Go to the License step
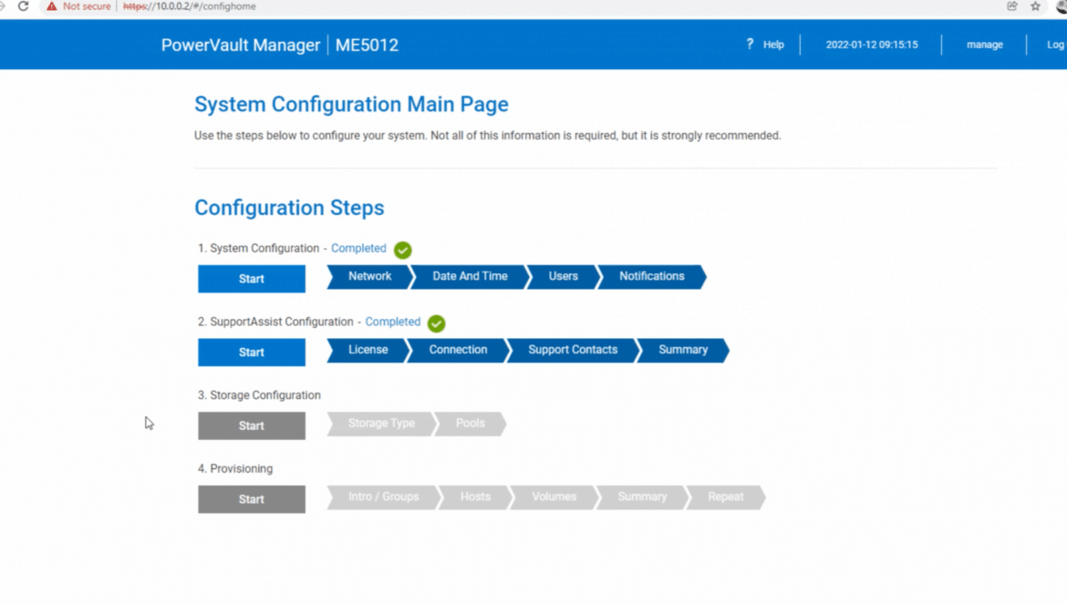This screenshot has height=604, width=1067. click(x=368, y=350)
